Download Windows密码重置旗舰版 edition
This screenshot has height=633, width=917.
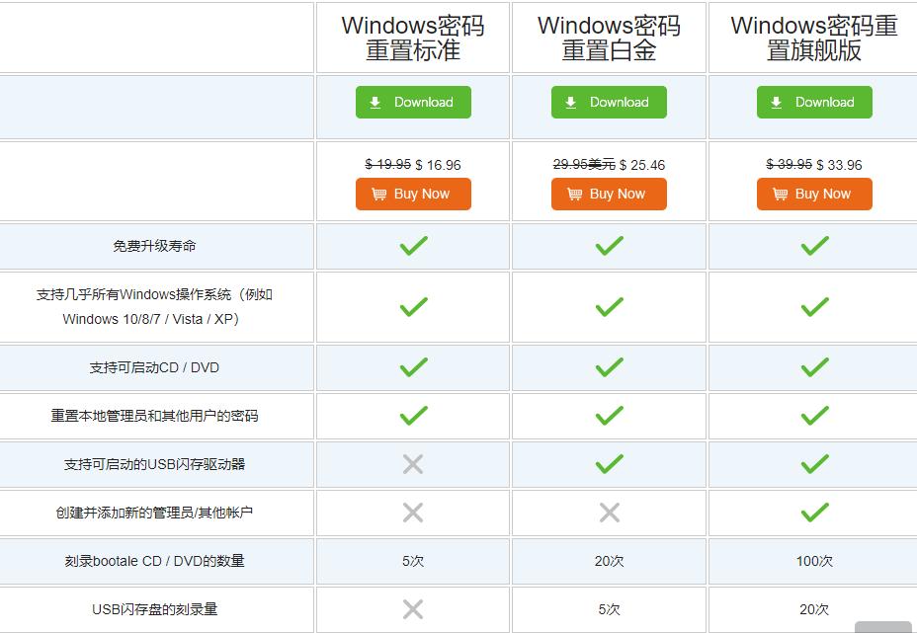pyautogui.click(x=814, y=103)
